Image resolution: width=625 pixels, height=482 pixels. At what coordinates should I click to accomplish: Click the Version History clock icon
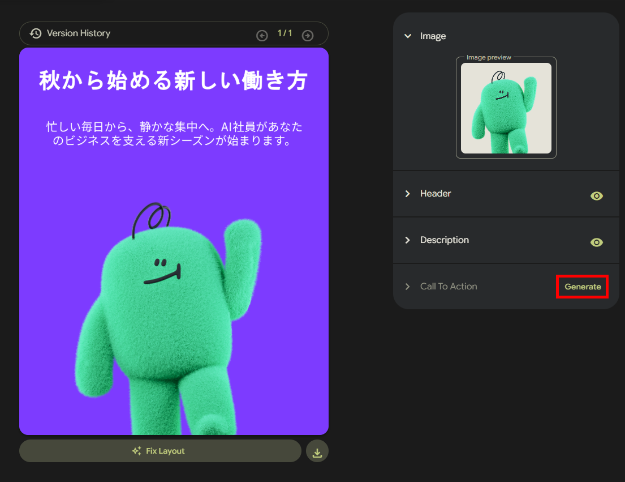[x=36, y=33]
